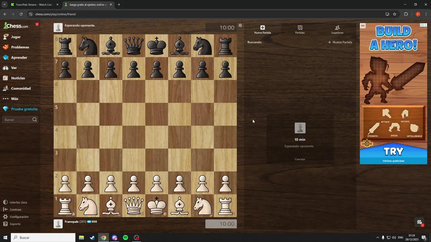Select white rook on a1
The image size is (431, 242).
tap(65, 206)
